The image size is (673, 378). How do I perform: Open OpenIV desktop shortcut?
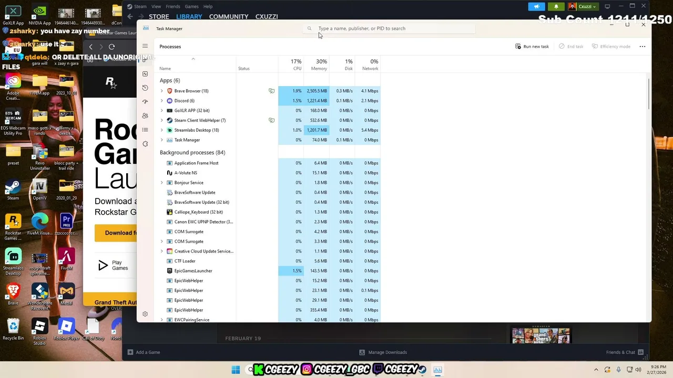point(39,190)
